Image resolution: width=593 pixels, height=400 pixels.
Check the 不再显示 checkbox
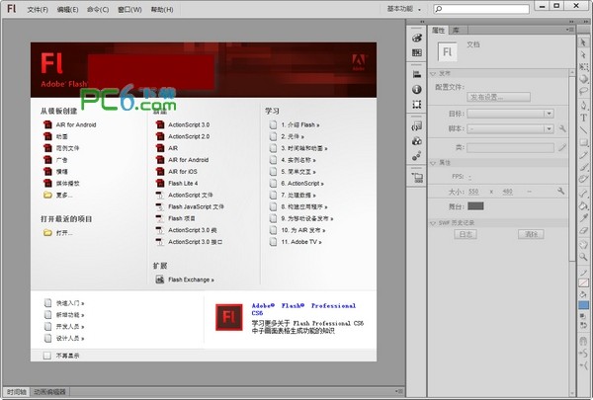pos(46,355)
